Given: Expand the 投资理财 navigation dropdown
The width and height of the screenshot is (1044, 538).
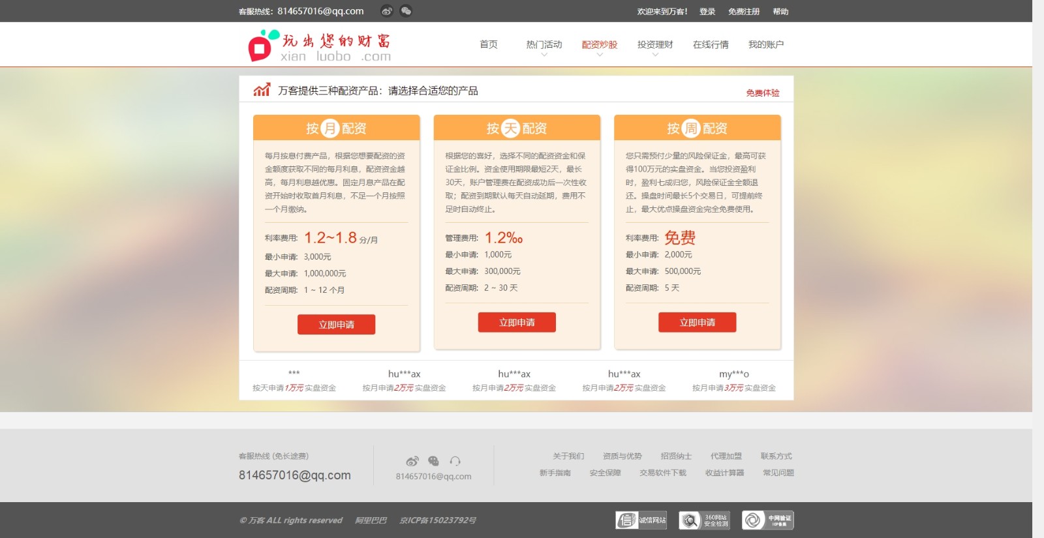Looking at the screenshot, I should click(x=655, y=45).
